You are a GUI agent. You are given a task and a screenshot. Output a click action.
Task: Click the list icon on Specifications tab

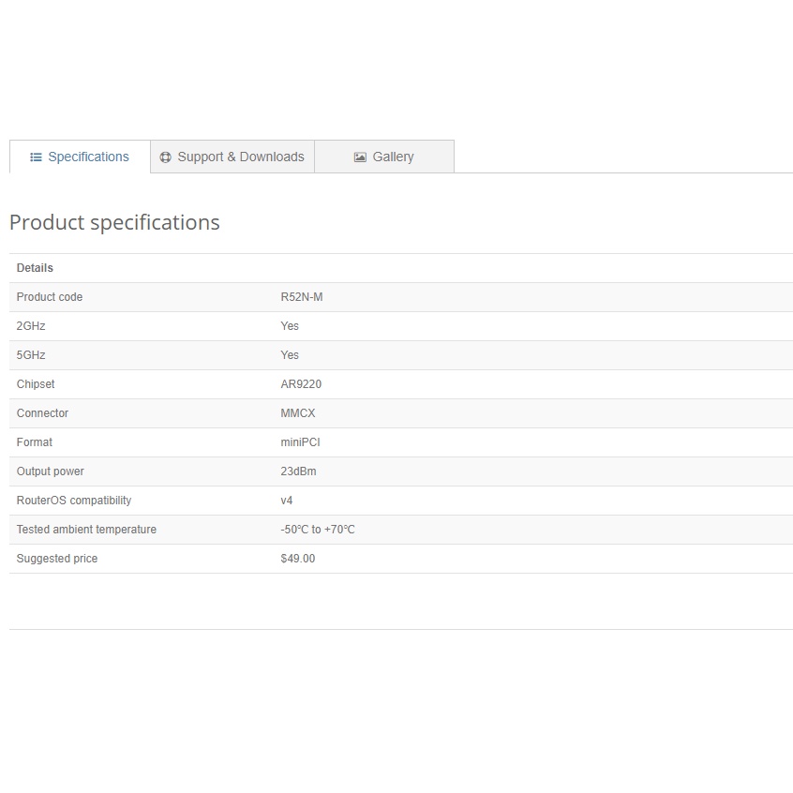tap(36, 157)
